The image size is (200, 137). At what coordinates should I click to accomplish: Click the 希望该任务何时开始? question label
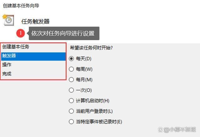point(91,48)
